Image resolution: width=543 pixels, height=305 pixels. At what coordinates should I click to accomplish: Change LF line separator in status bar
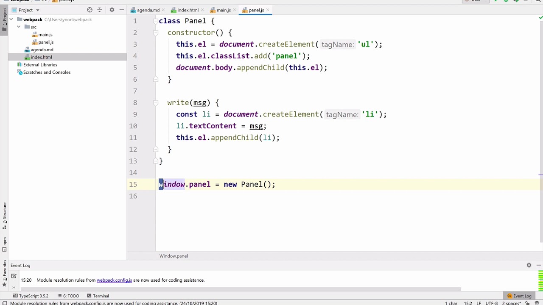coord(479,303)
